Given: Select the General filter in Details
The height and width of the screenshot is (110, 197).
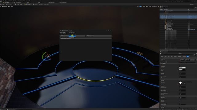Looking at the screenshot, I should [162, 57].
